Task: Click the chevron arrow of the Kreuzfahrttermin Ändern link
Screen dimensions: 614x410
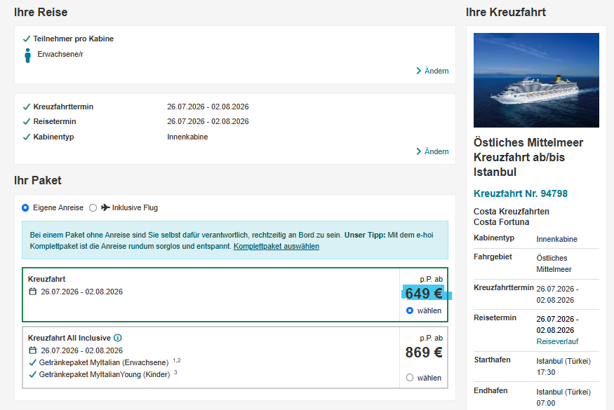Action: click(419, 151)
